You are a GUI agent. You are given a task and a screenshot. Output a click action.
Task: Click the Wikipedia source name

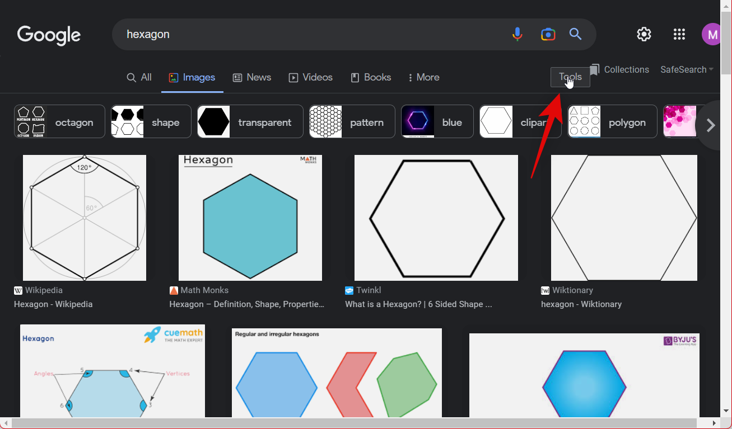coord(44,290)
